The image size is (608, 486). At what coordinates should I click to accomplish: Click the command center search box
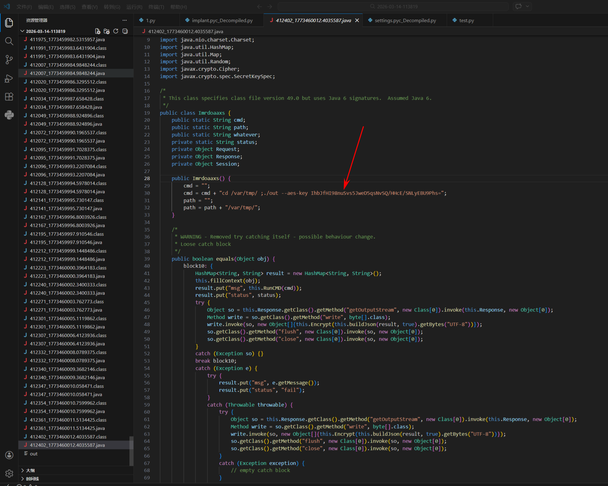[393, 6]
